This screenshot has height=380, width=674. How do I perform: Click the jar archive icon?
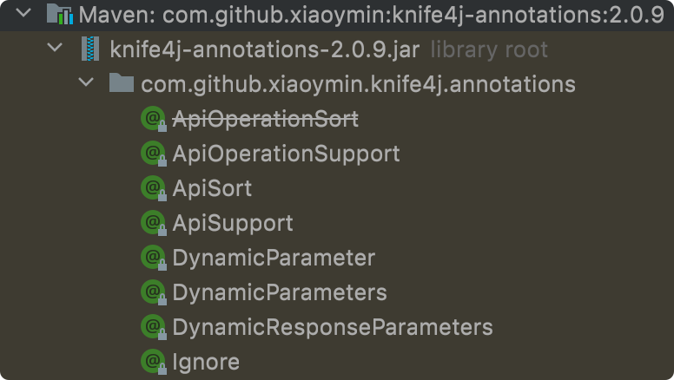tap(90, 49)
